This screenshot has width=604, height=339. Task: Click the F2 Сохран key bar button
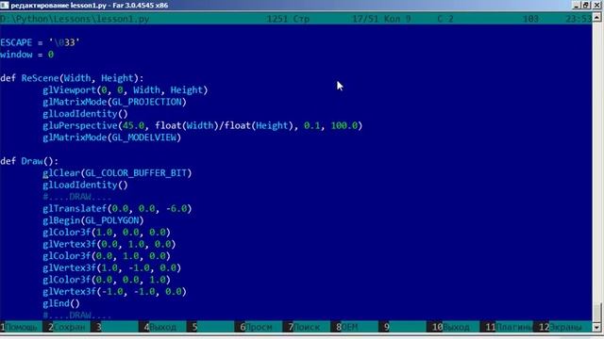click(x=66, y=327)
